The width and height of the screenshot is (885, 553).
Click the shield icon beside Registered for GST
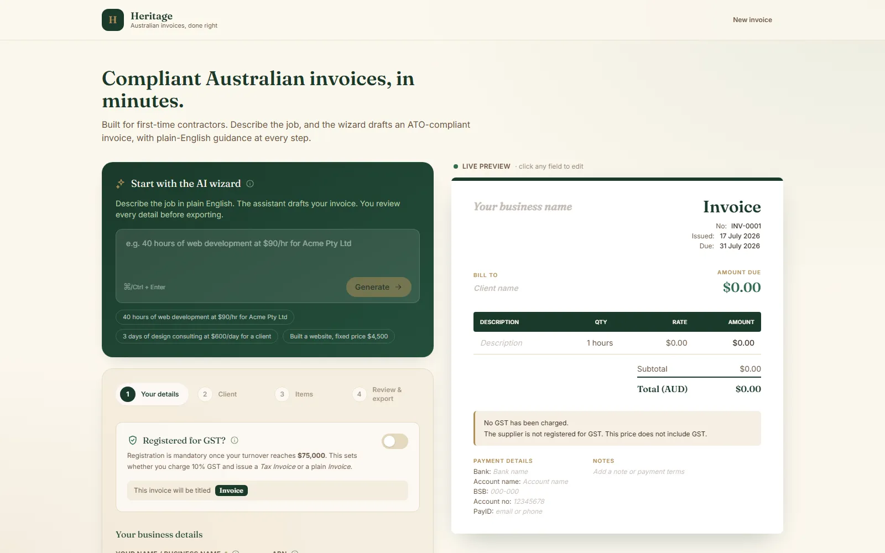pos(133,440)
